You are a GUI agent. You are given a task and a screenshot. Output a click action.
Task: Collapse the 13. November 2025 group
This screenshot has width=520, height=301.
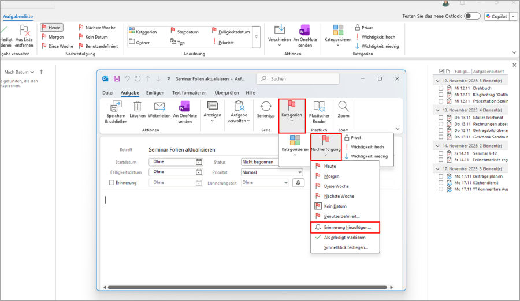437,110
